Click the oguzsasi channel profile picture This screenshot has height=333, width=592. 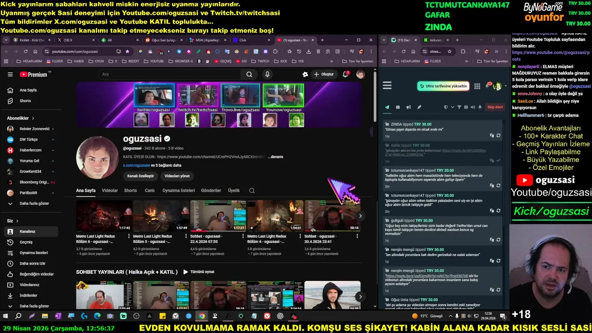point(97,157)
